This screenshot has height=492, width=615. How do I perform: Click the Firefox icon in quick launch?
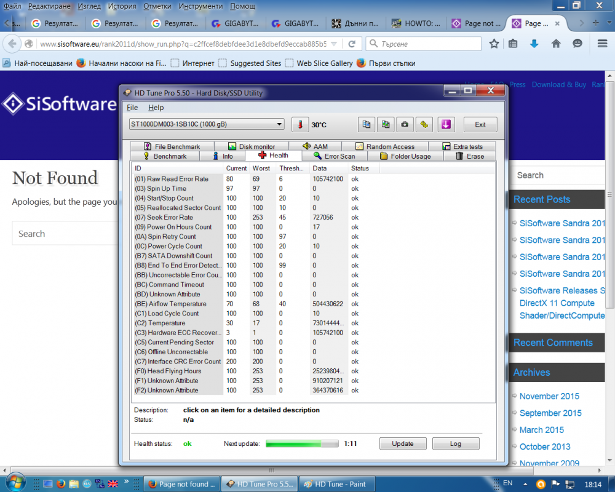(61, 484)
